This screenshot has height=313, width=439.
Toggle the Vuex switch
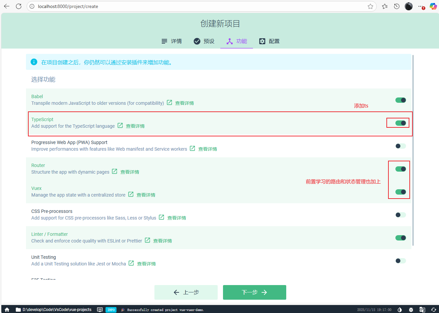[401, 192]
